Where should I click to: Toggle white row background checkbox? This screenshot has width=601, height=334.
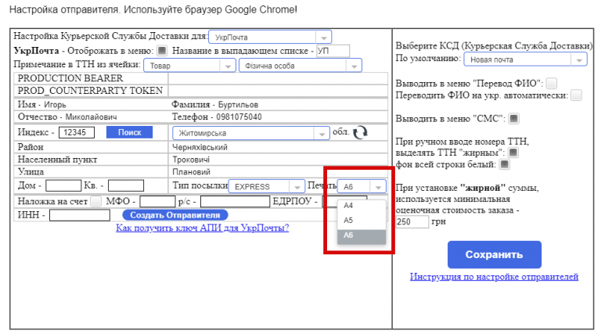[x=504, y=164]
